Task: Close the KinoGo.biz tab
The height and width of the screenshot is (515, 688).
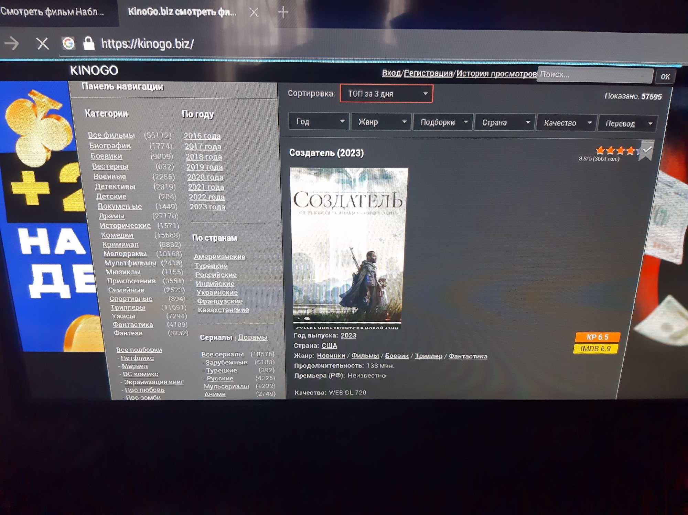Action: (x=254, y=13)
